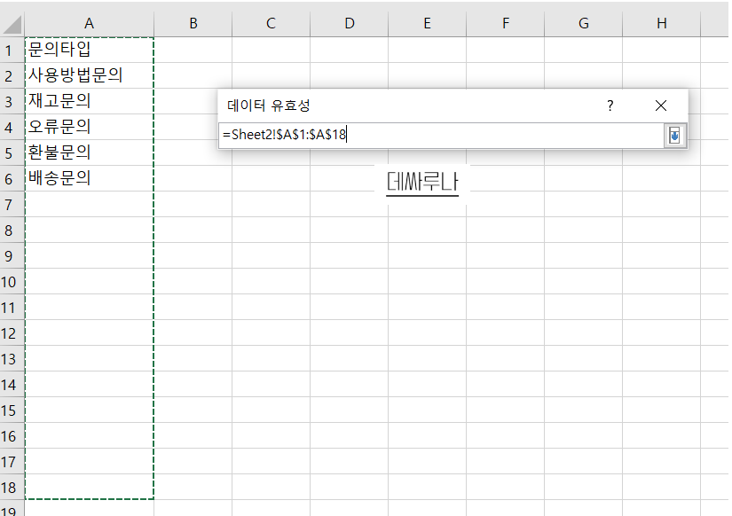Click the Help question mark on the dialog
The height and width of the screenshot is (516, 732).
[609, 105]
